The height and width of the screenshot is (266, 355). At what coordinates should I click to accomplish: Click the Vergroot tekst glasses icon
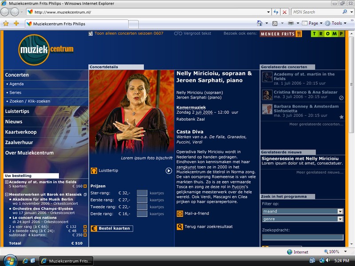tap(178, 33)
